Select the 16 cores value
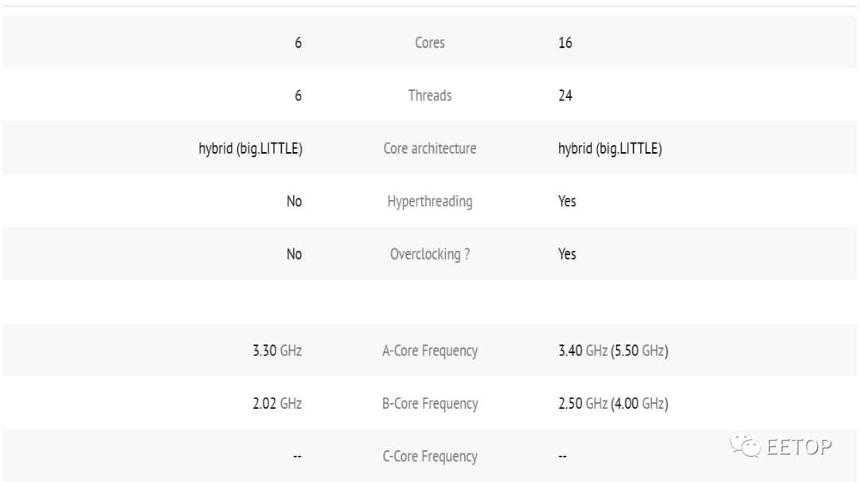Viewport: 860px width, 482px height. click(565, 42)
